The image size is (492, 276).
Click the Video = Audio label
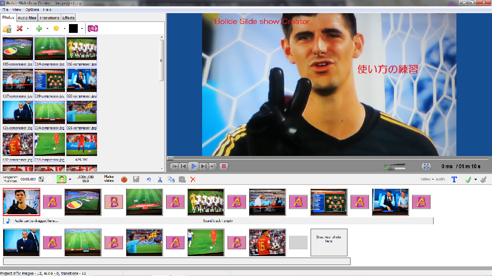coord(433,179)
